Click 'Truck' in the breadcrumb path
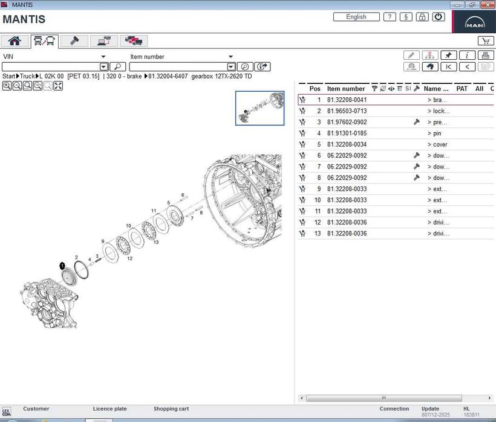 coord(27,77)
